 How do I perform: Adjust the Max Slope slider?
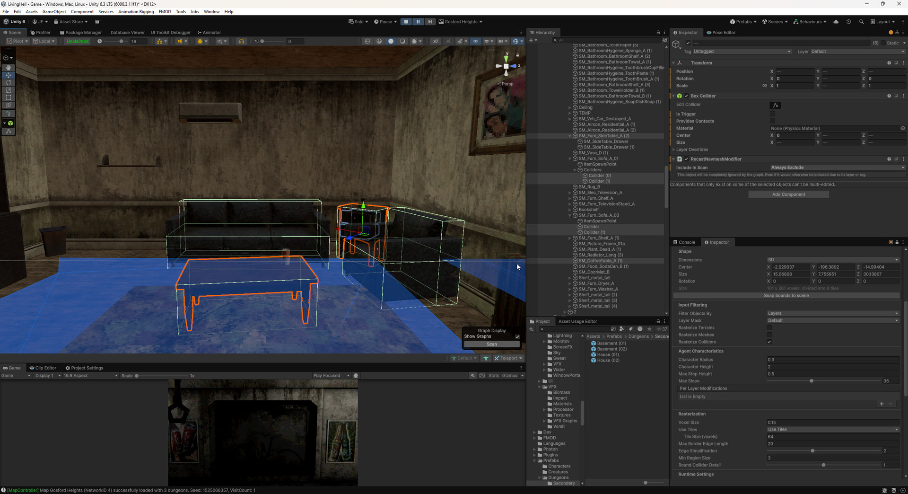[x=812, y=381]
